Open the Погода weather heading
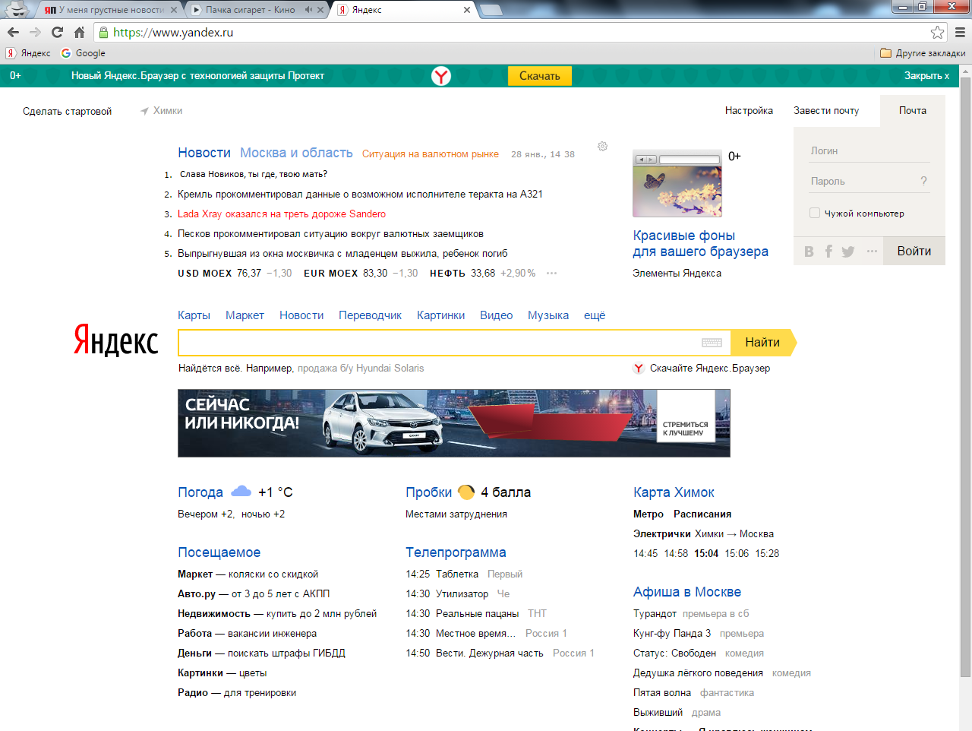The height and width of the screenshot is (731, 972). point(200,492)
